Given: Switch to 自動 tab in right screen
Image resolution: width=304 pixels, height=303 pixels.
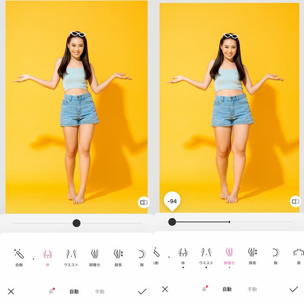Looking at the screenshot, I should coord(227,289).
